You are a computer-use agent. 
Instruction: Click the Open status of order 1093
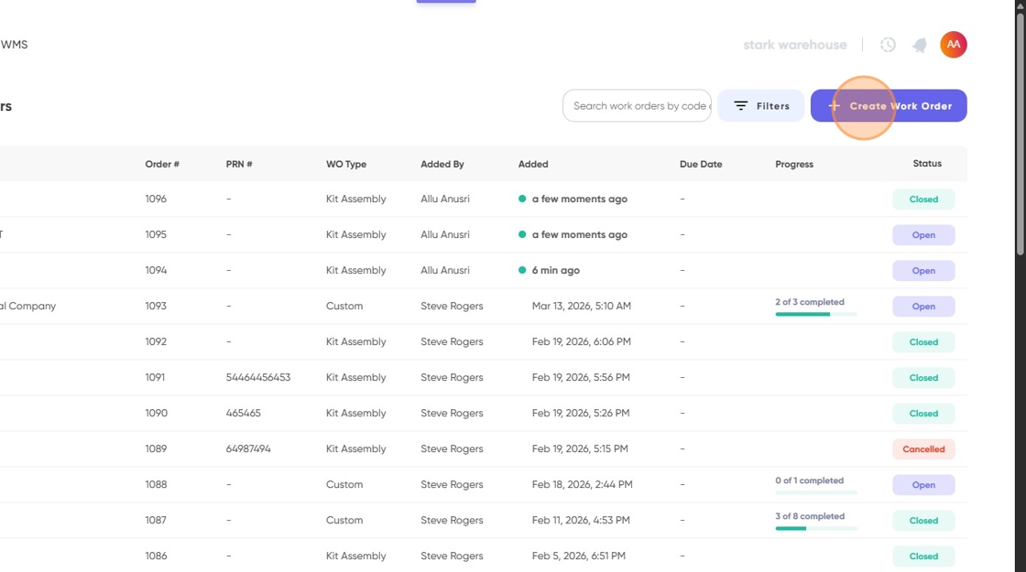point(923,306)
